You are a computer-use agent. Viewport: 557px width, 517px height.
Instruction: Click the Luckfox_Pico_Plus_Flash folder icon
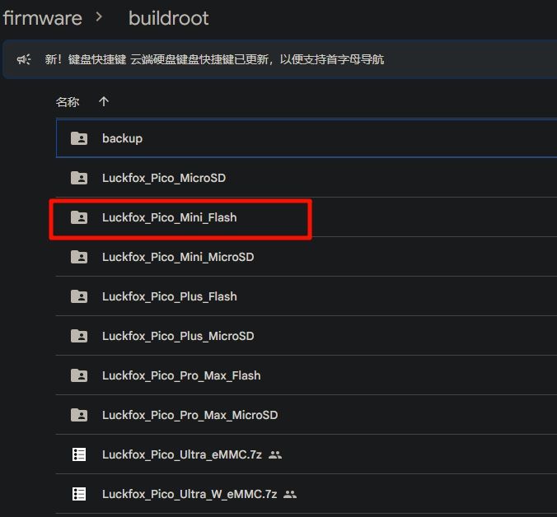pyautogui.click(x=79, y=296)
